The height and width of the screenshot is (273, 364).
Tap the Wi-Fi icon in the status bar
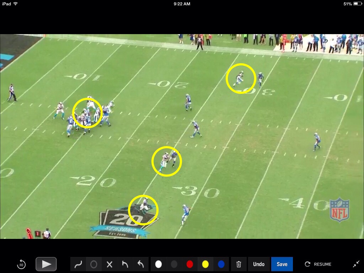15,4
